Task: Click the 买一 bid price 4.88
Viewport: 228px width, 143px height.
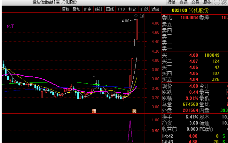Action: point(193,55)
